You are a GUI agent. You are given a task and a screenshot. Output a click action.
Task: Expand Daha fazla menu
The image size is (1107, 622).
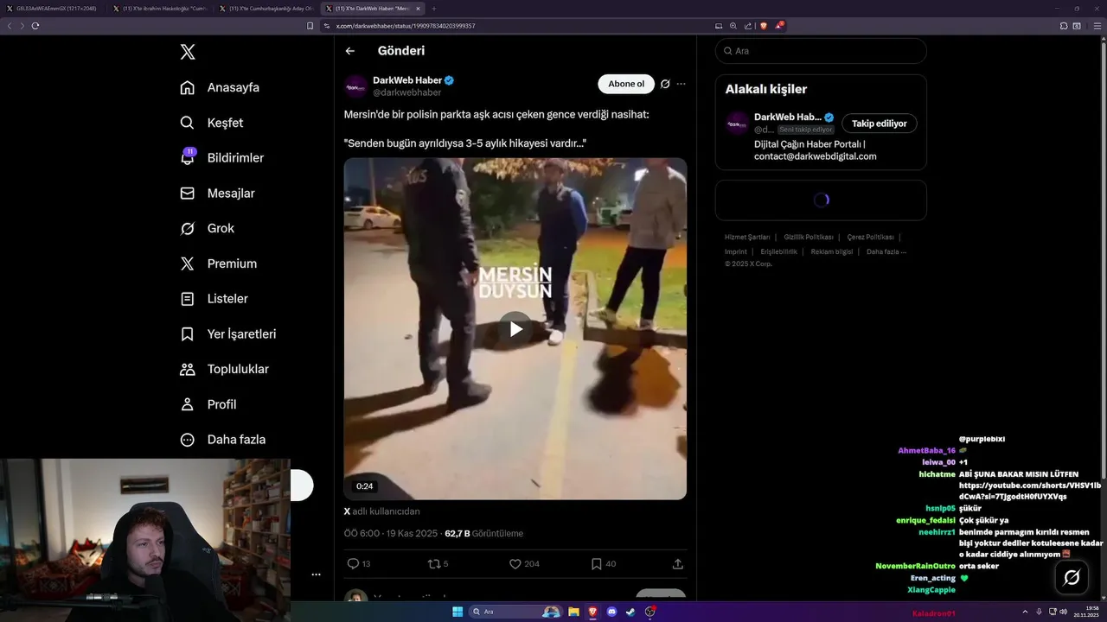[x=222, y=440]
